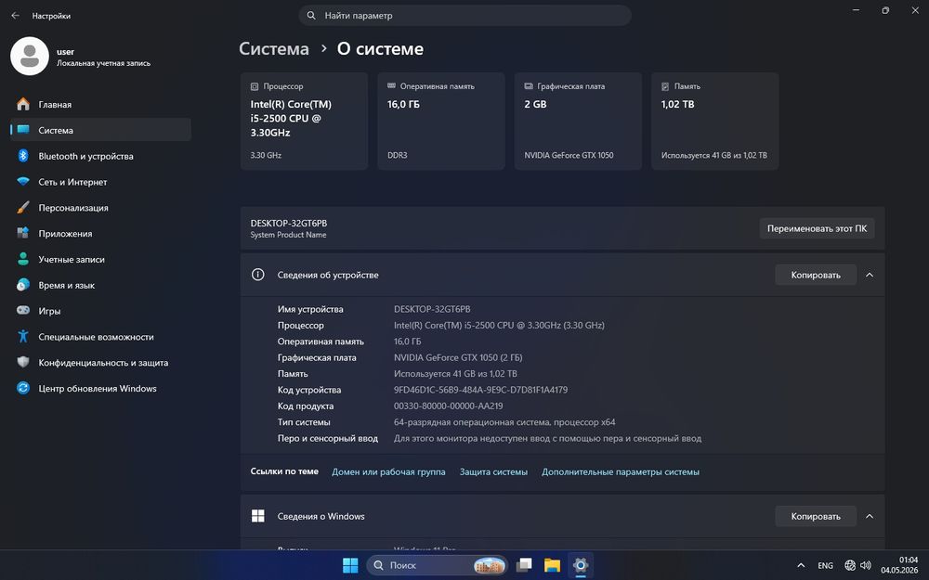
Task: Click the Учетные записи person icon
Action: pos(23,259)
